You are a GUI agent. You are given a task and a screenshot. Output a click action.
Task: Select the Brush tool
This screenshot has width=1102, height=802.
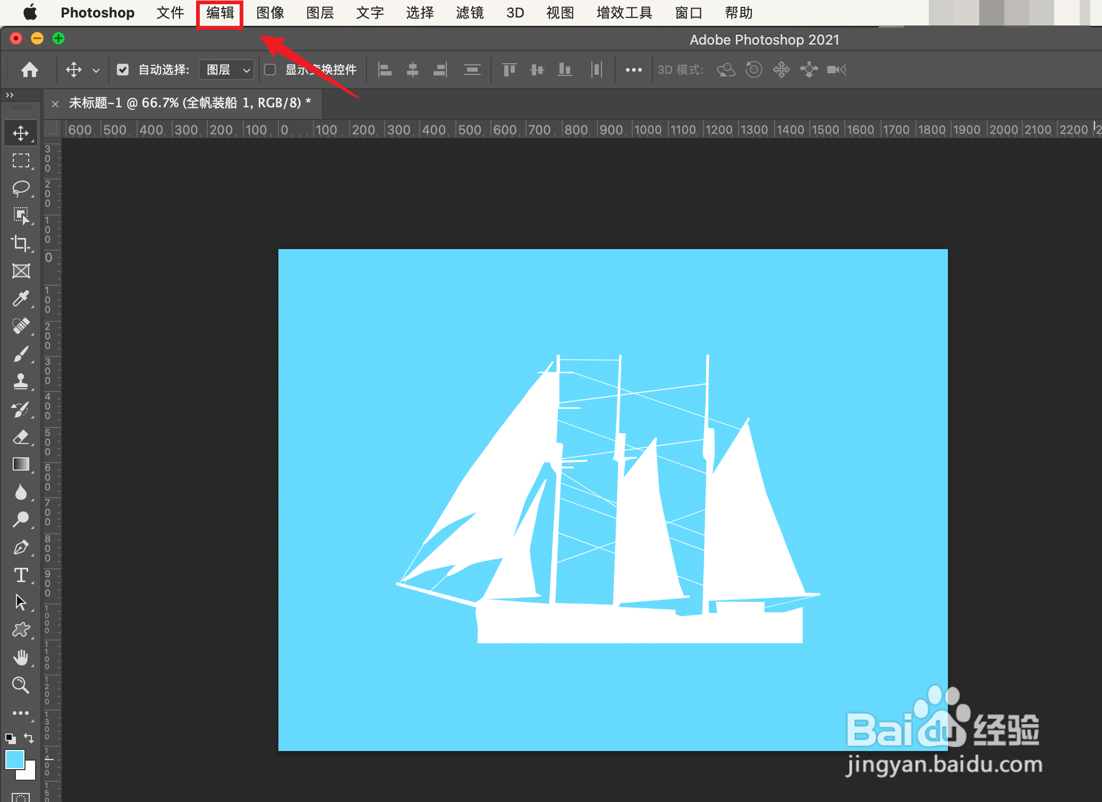click(21, 354)
